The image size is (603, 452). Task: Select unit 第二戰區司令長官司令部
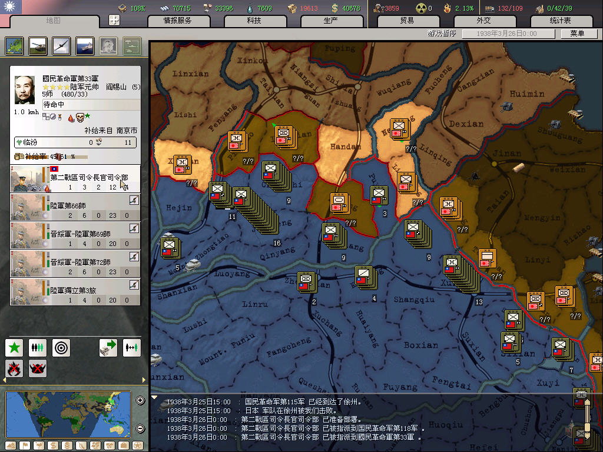[x=75, y=179]
